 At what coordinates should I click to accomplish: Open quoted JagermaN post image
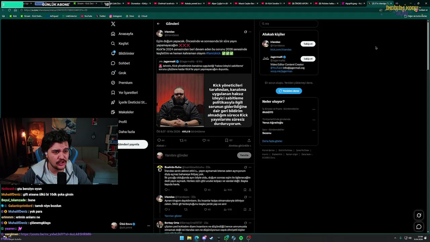(204, 100)
